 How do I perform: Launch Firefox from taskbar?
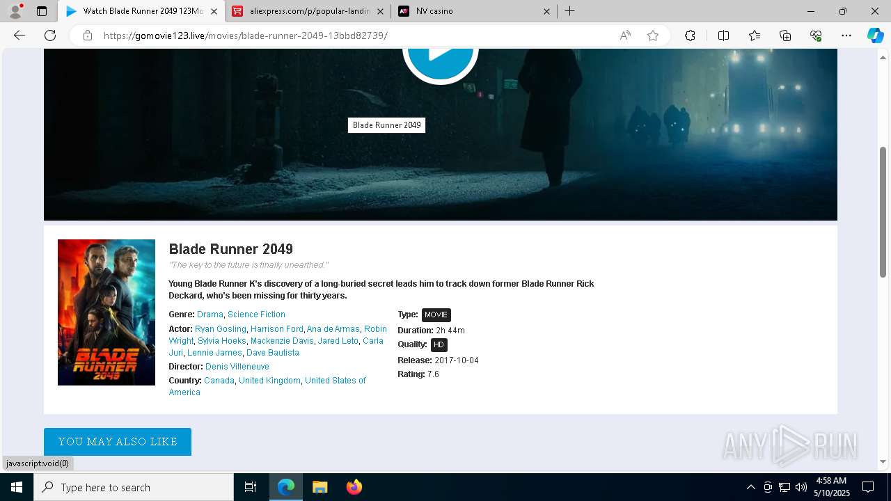click(354, 487)
